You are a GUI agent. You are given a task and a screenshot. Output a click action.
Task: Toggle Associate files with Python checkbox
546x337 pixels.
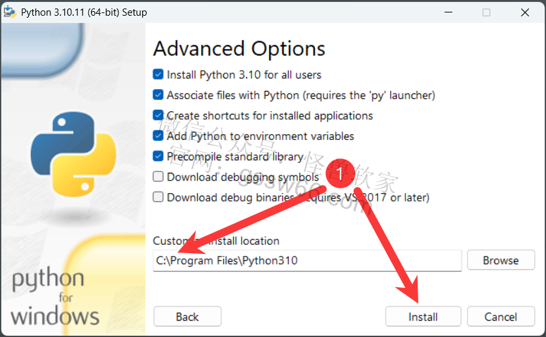point(158,95)
